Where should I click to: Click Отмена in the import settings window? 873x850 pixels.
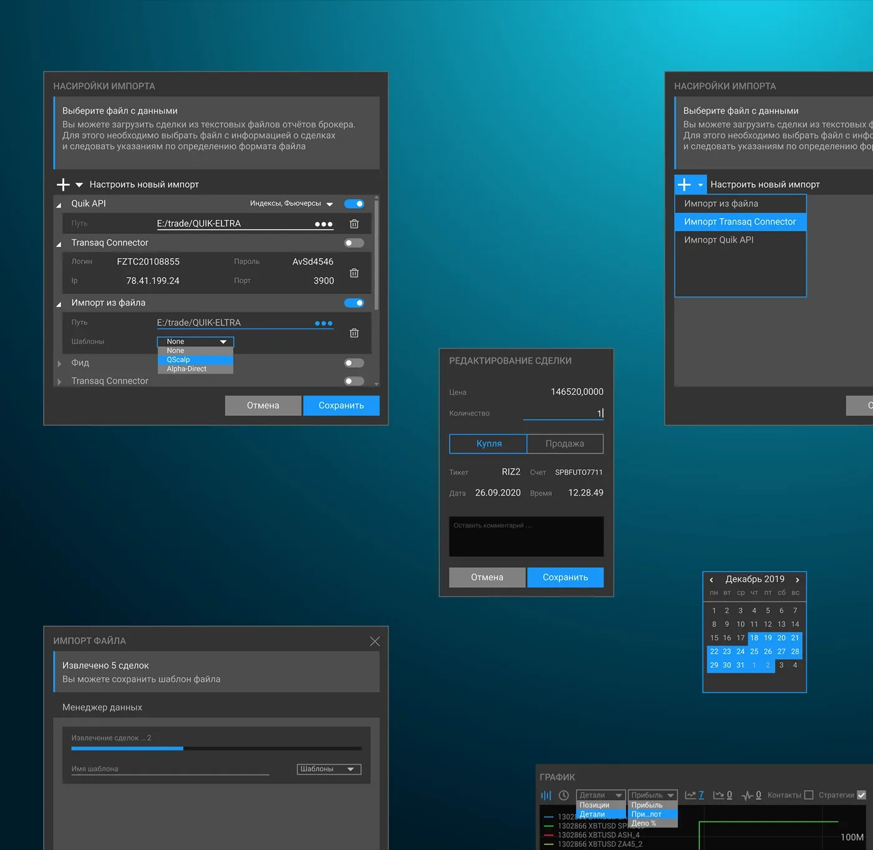pos(263,405)
